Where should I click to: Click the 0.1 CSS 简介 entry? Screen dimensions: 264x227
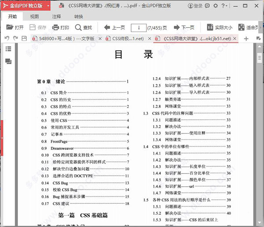(x=85, y=93)
